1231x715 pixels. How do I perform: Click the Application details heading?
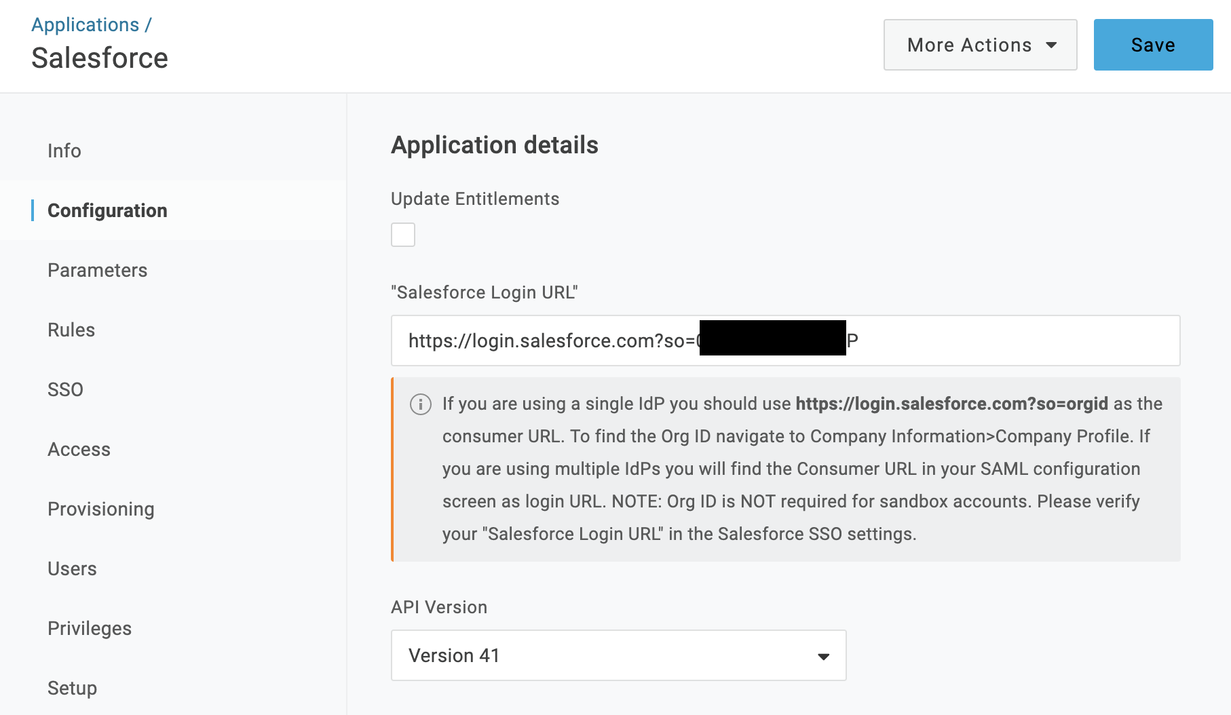495,145
